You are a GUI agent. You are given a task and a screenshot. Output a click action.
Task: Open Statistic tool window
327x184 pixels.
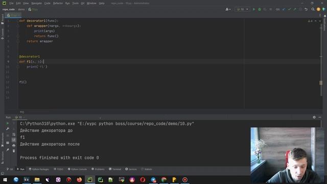[147, 169]
